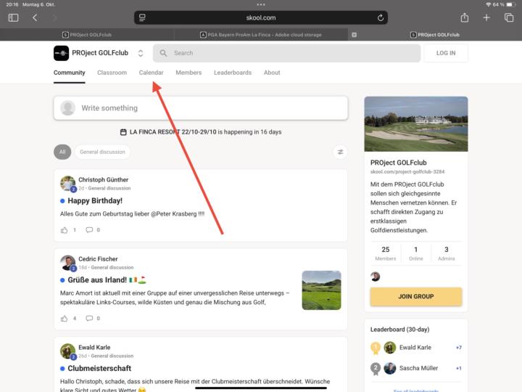Click the calendar icon beside LA FINCA RESORT
Image resolution: width=522 pixels, height=392 pixels.
point(123,132)
